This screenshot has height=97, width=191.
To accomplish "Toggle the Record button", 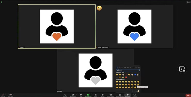I will [x=102, y=95].
